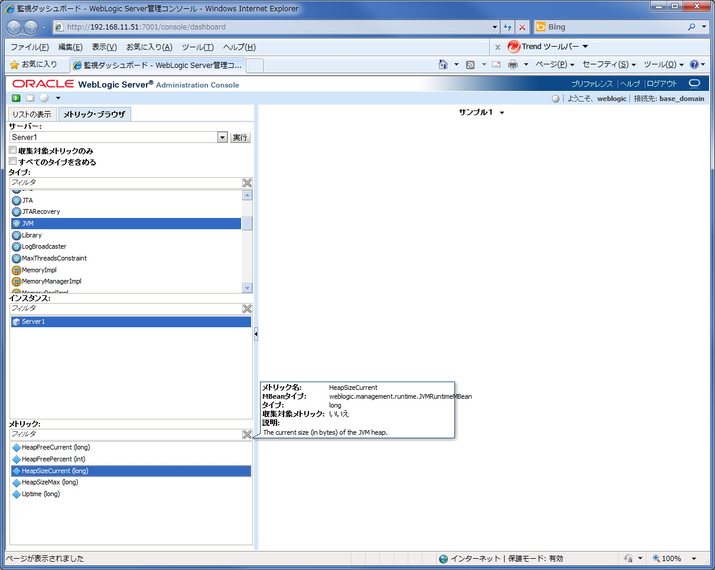Viewport: 715px width, 570px height.
Task: Open the お気に入り(A) menu
Action: click(x=149, y=47)
